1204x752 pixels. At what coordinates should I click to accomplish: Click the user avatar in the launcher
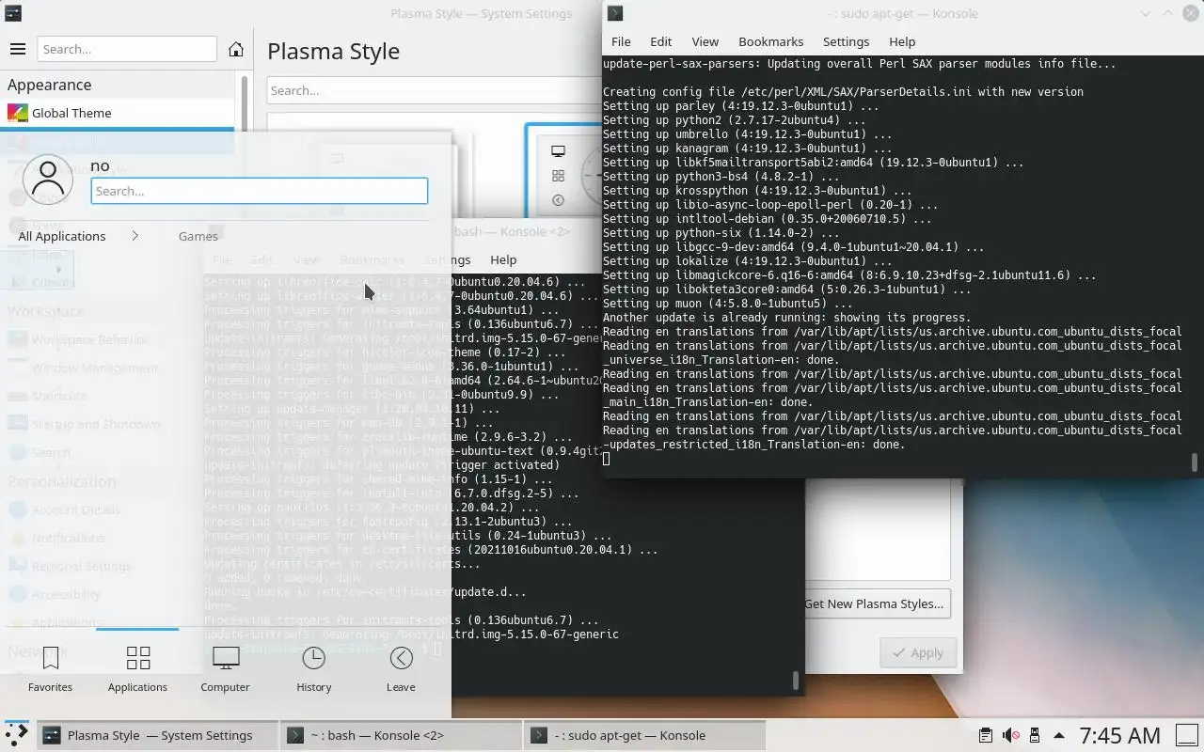[47, 180]
